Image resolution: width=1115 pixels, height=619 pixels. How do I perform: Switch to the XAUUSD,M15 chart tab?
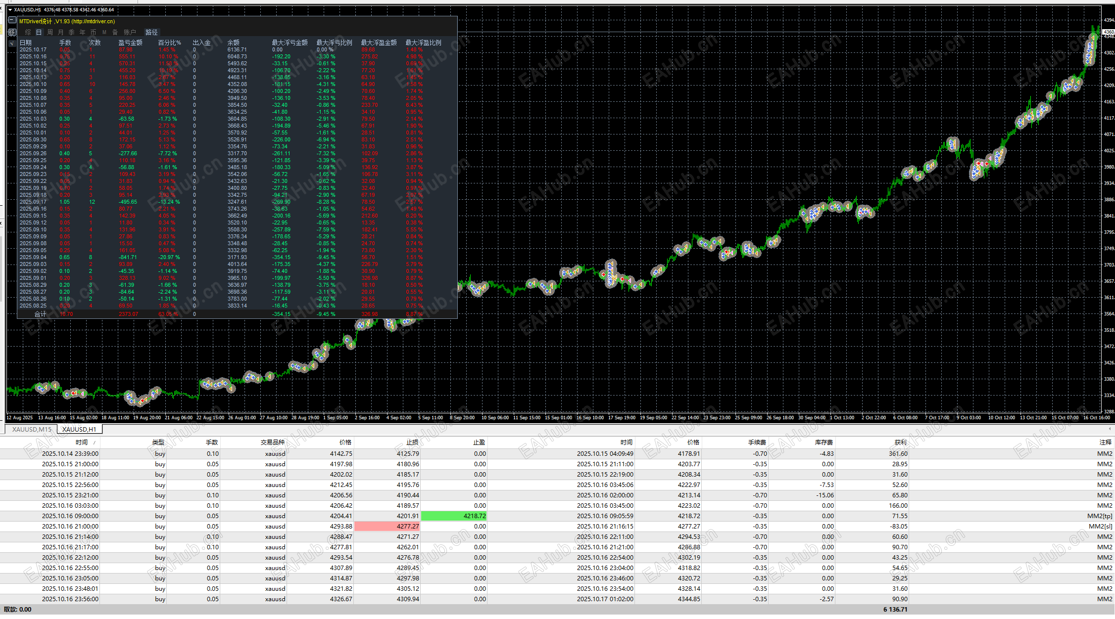pos(32,429)
